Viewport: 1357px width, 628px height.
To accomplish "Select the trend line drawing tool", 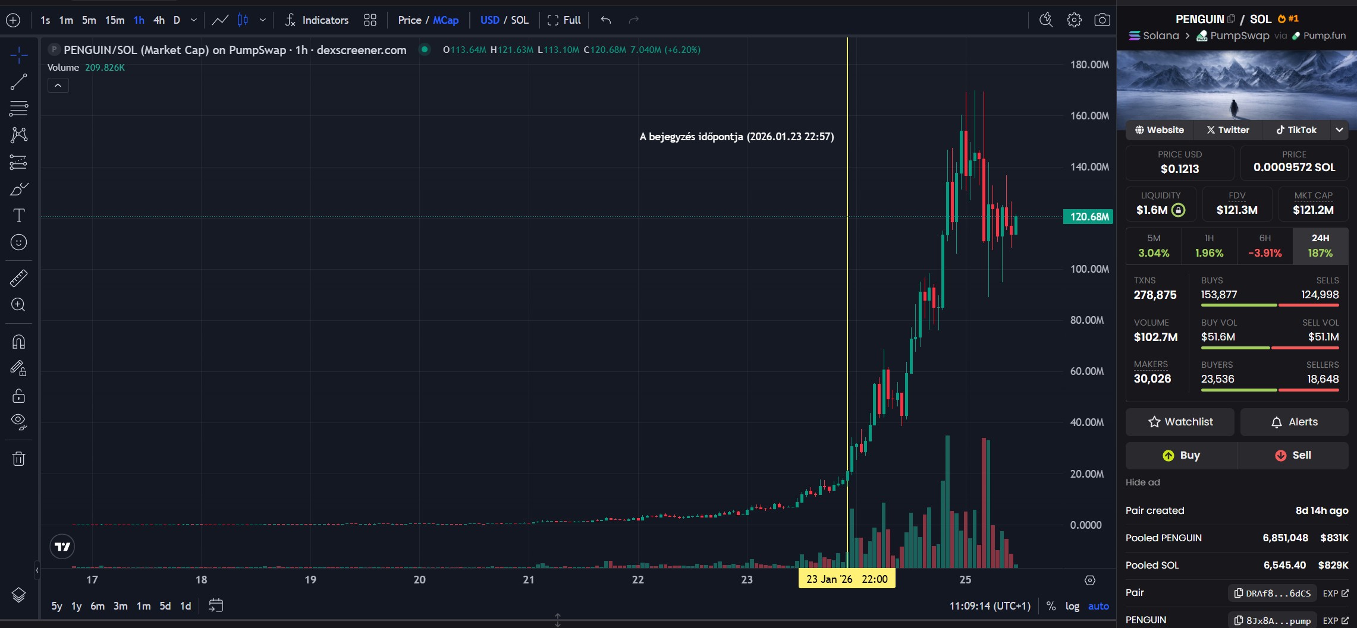I will click(18, 82).
